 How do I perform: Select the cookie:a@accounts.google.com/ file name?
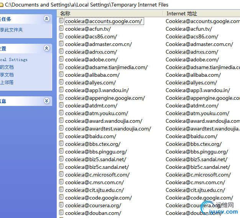click(x=104, y=21)
